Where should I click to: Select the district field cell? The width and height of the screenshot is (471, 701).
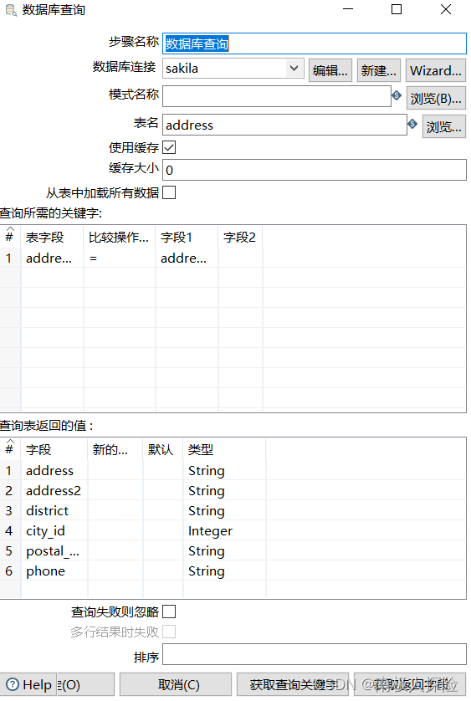click(x=54, y=510)
